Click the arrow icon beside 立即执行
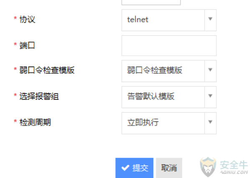The height and width of the screenshot is (178, 250). 210,122
